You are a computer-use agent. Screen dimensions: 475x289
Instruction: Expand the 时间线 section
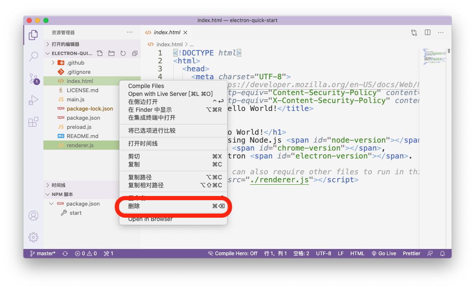[58, 185]
